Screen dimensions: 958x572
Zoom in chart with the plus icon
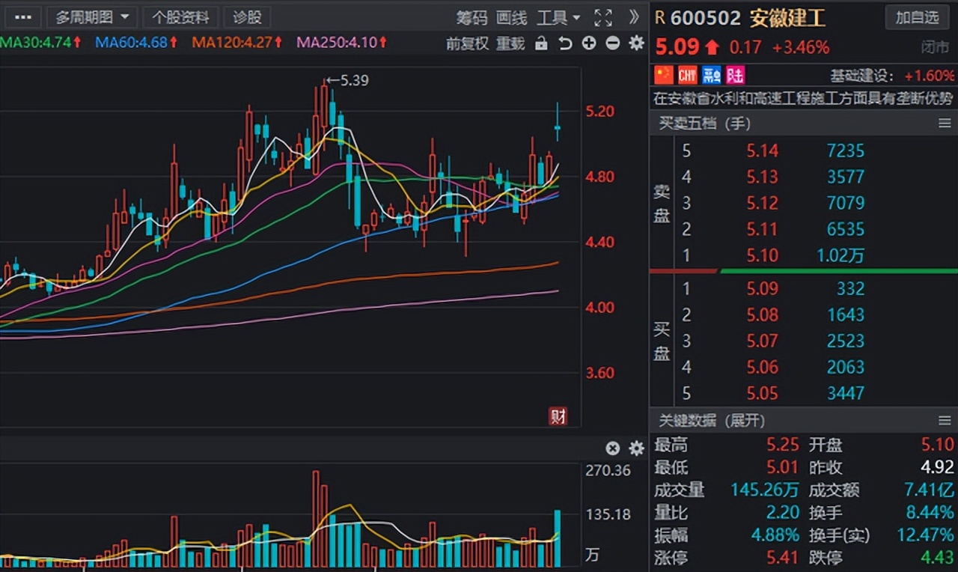pos(589,43)
